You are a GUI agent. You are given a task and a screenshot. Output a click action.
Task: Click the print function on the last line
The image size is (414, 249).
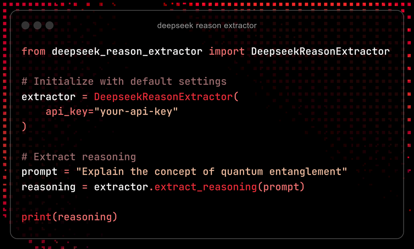click(x=36, y=217)
